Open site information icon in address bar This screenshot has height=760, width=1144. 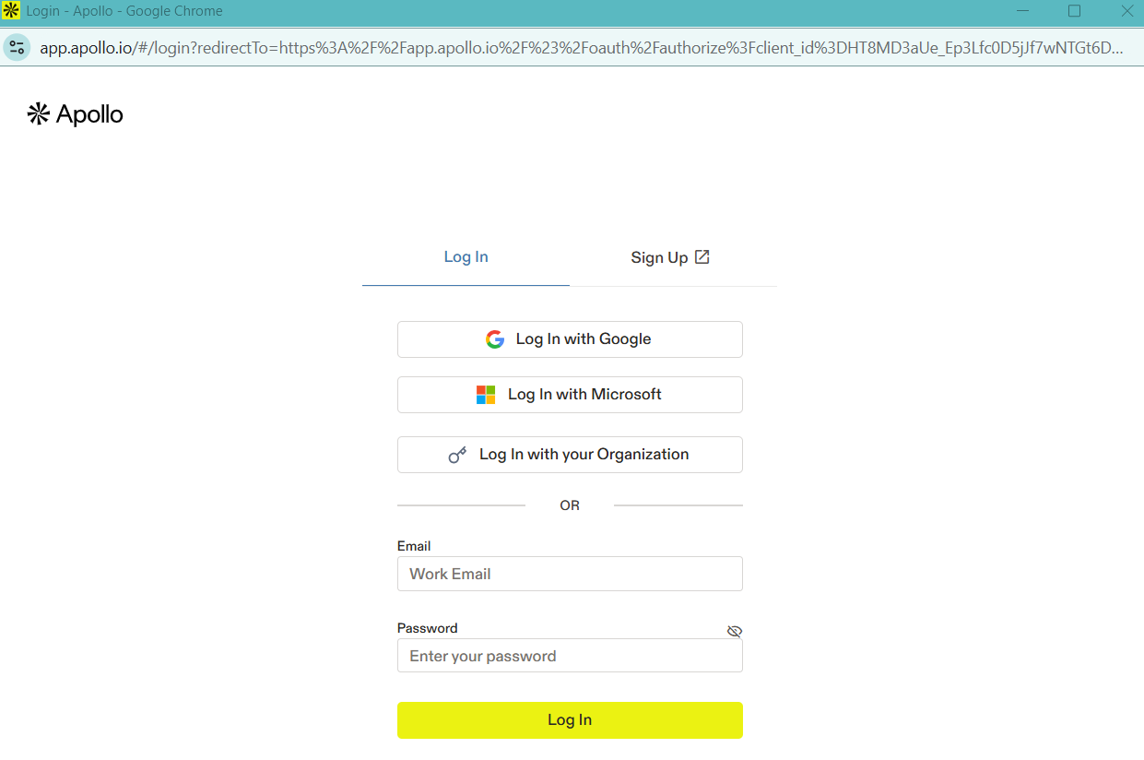pos(17,48)
